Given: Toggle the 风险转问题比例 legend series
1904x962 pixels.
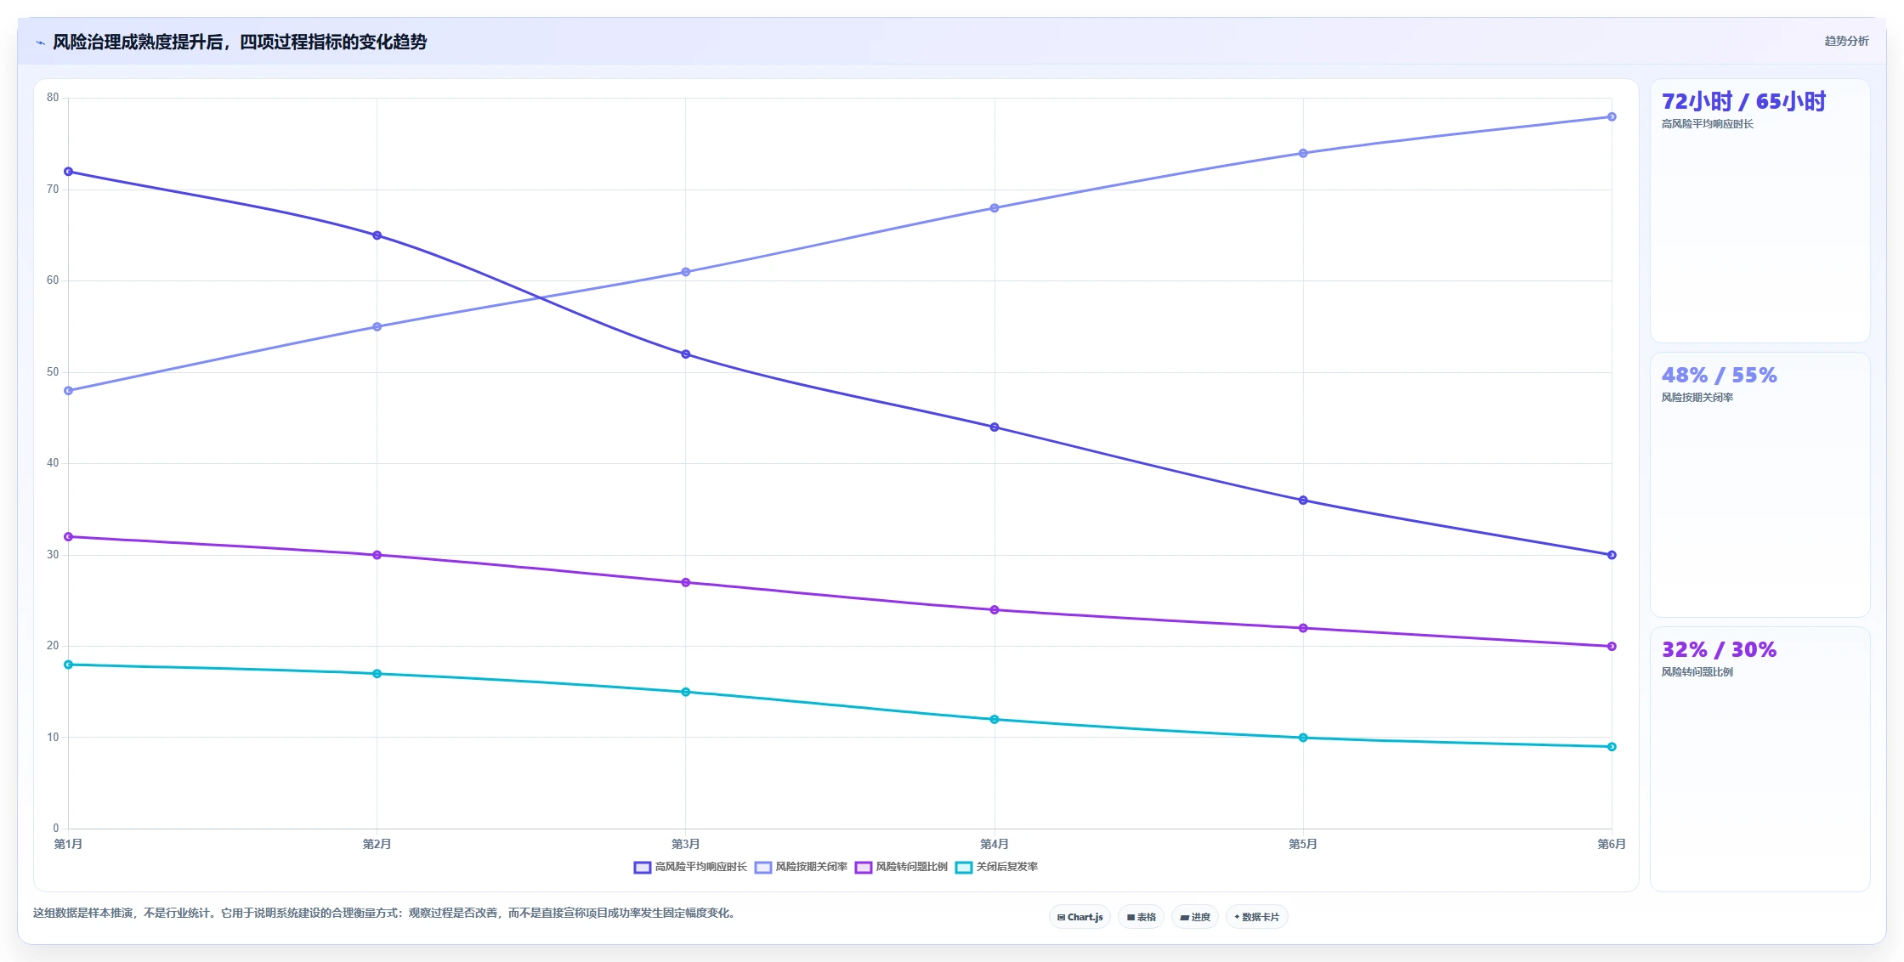Looking at the screenshot, I should pos(901,867).
